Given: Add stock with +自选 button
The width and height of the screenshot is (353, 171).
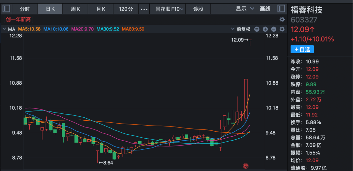Looking at the screenshot, I should (x=302, y=49).
